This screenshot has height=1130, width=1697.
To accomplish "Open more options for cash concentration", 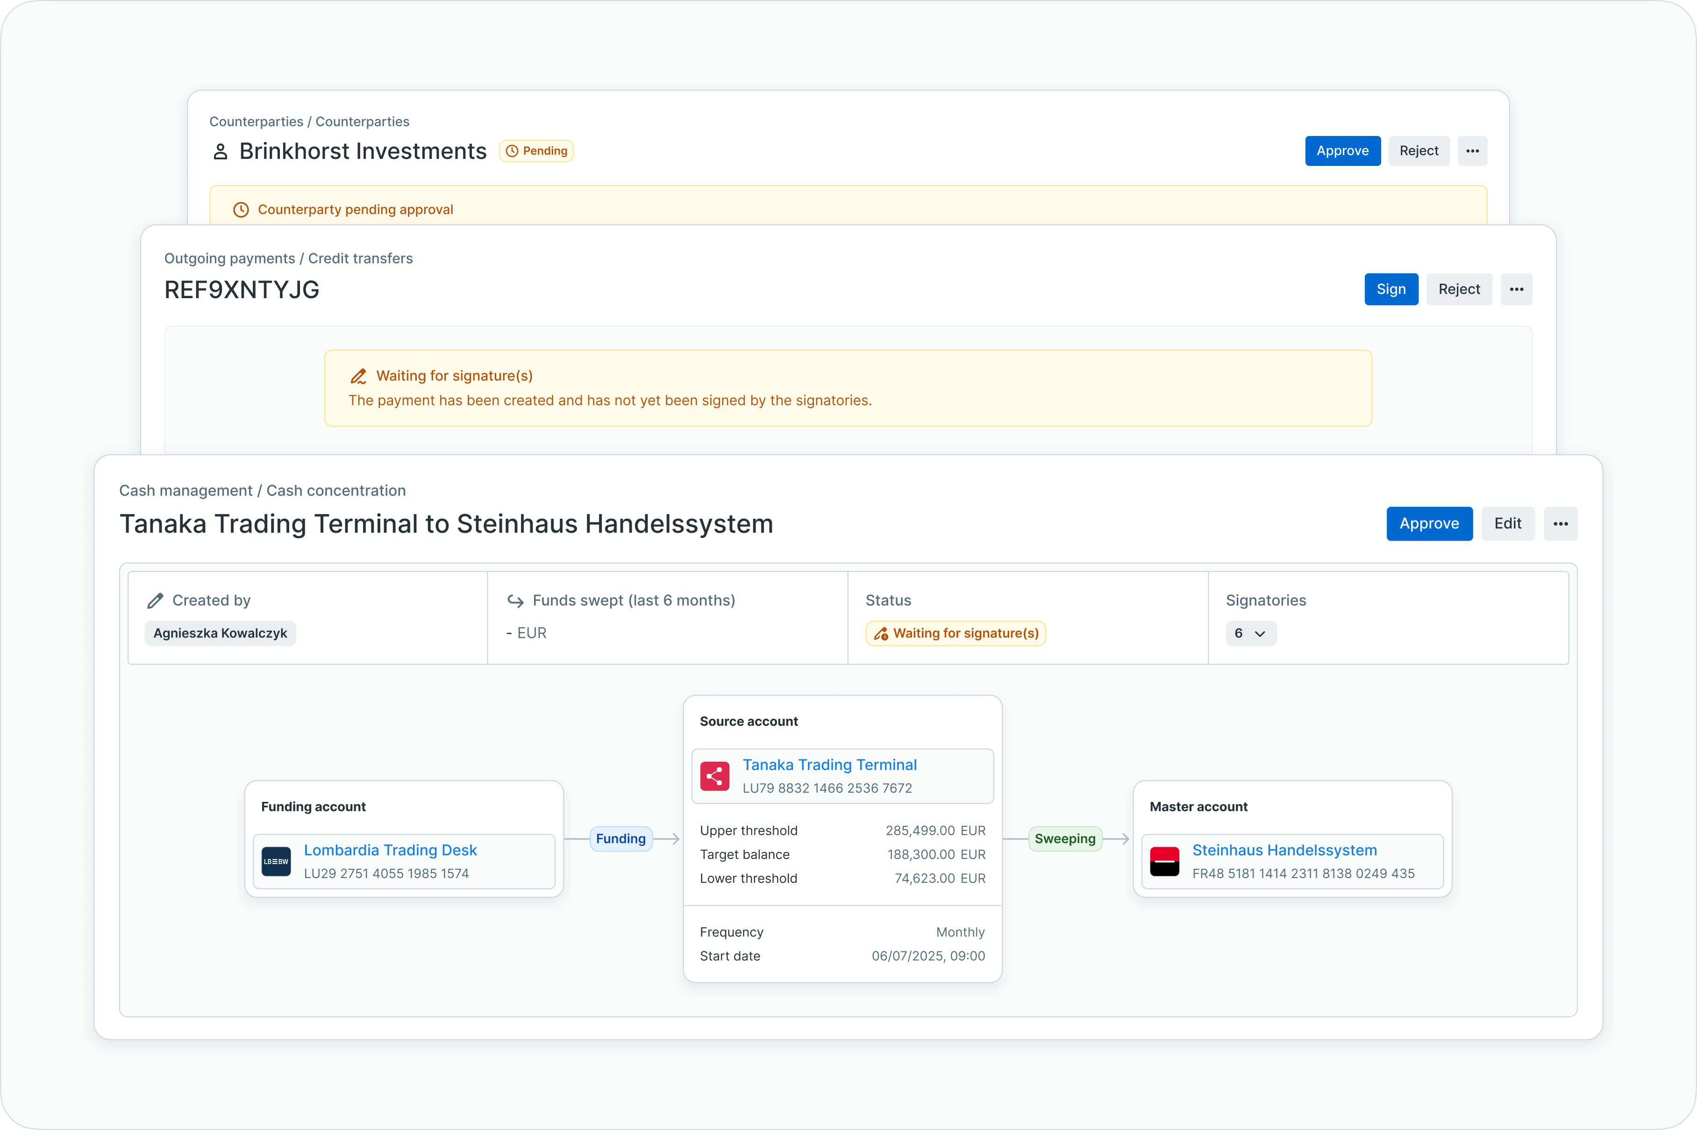I will point(1560,524).
